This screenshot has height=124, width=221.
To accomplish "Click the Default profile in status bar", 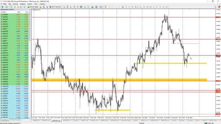I will (x=142, y=123).
